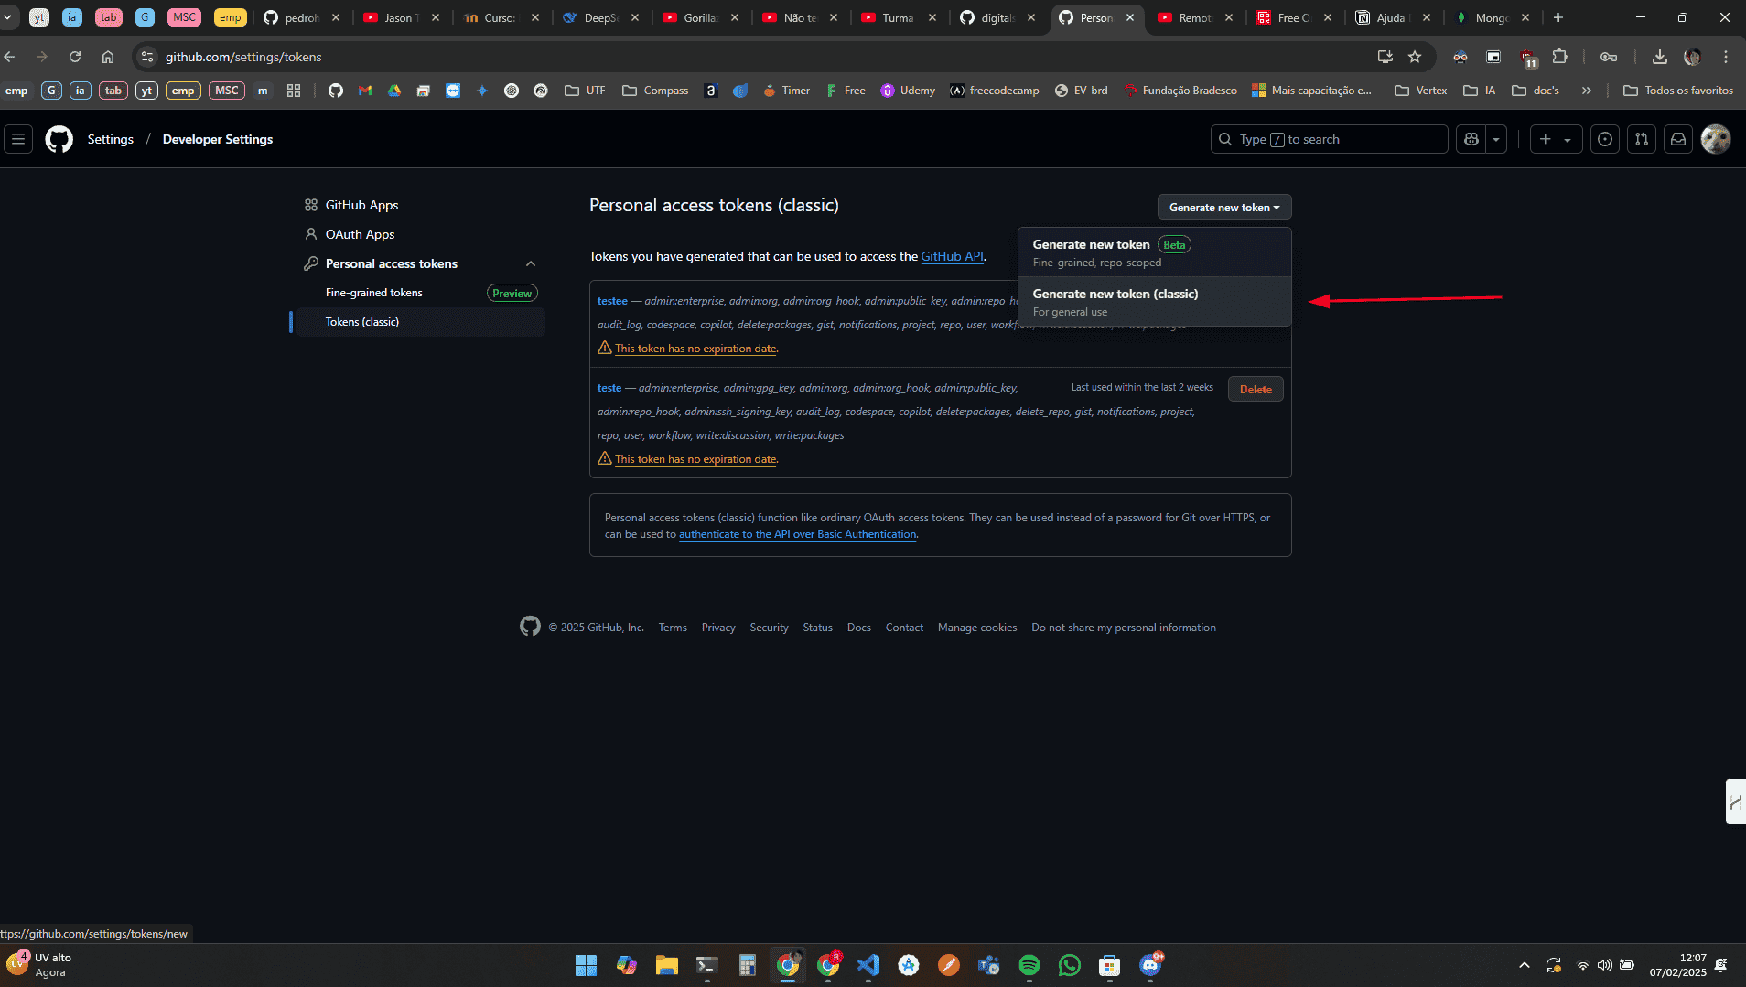Open the hamburger navigation menu

click(18, 139)
